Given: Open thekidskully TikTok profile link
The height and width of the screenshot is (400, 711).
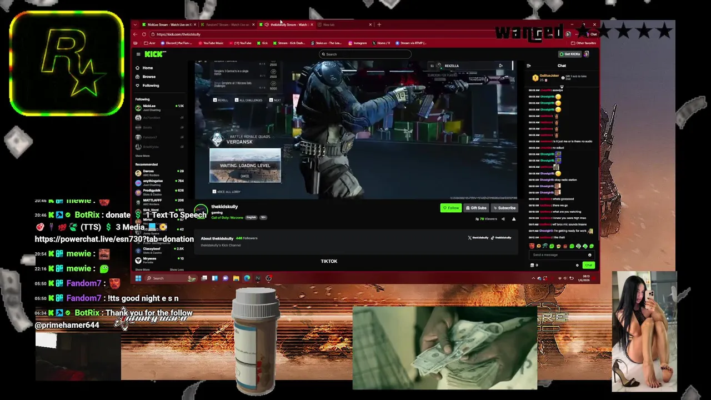Looking at the screenshot, I should click(502, 238).
